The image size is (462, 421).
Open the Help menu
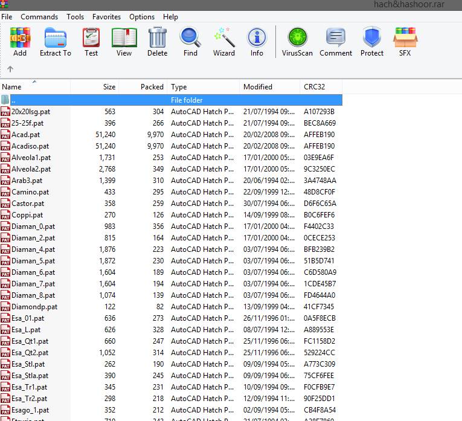tap(170, 17)
